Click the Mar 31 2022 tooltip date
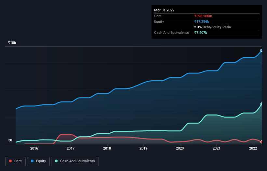 [164, 10]
